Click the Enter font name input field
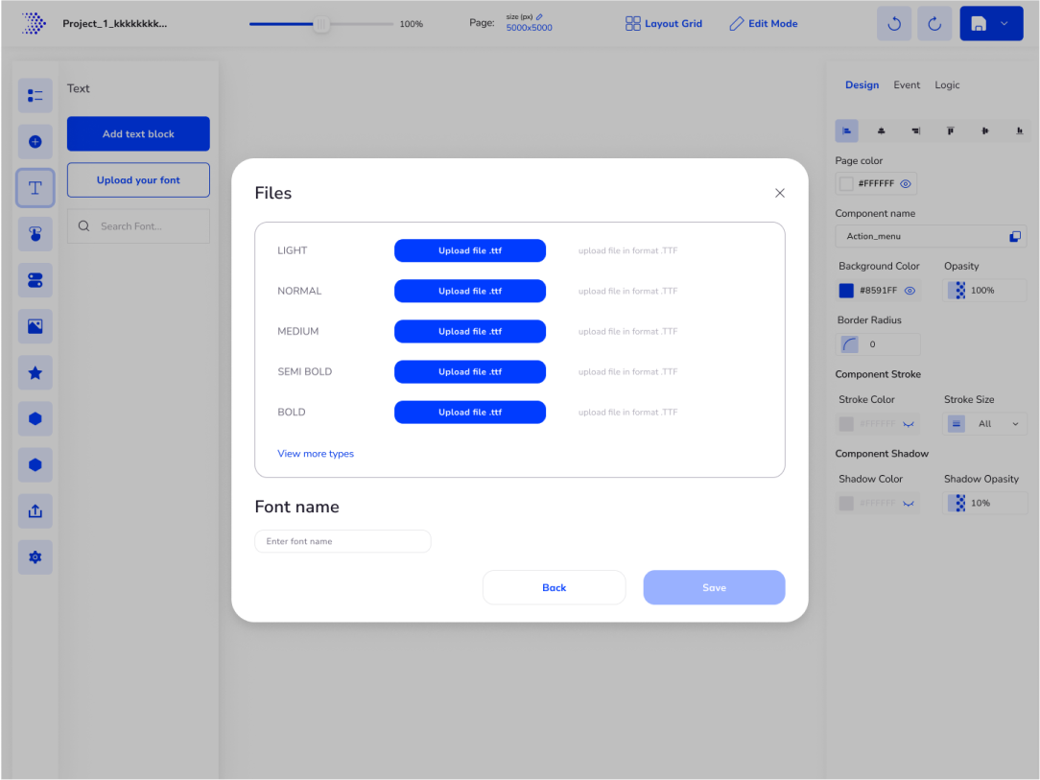Screen dimensions: 1040x780 coord(343,541)
